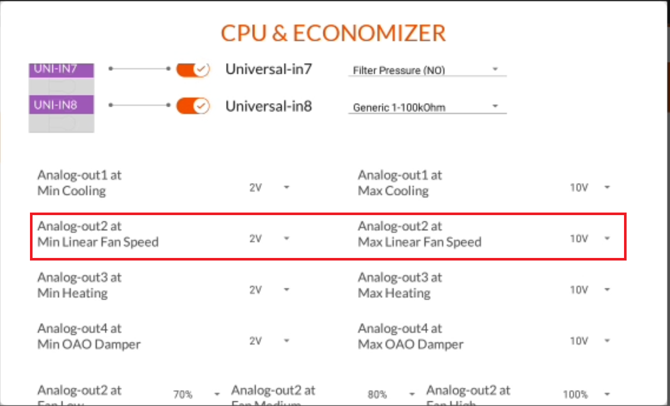Click the UNI-IN8 input block icon
The height and width of the screenshot is (406, 670).
pyautogui.click(x=60, y=105)
